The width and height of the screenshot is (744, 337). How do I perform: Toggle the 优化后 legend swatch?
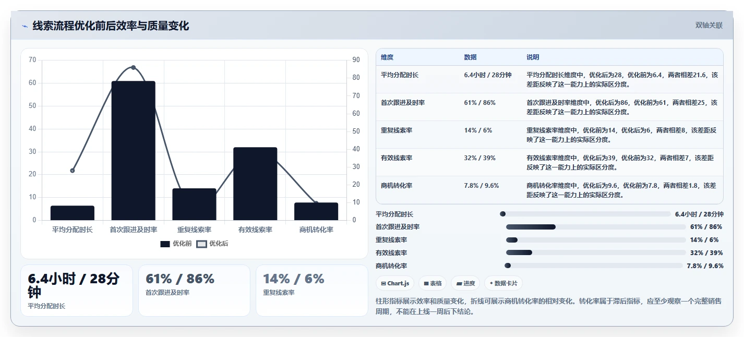pos(201,244)
